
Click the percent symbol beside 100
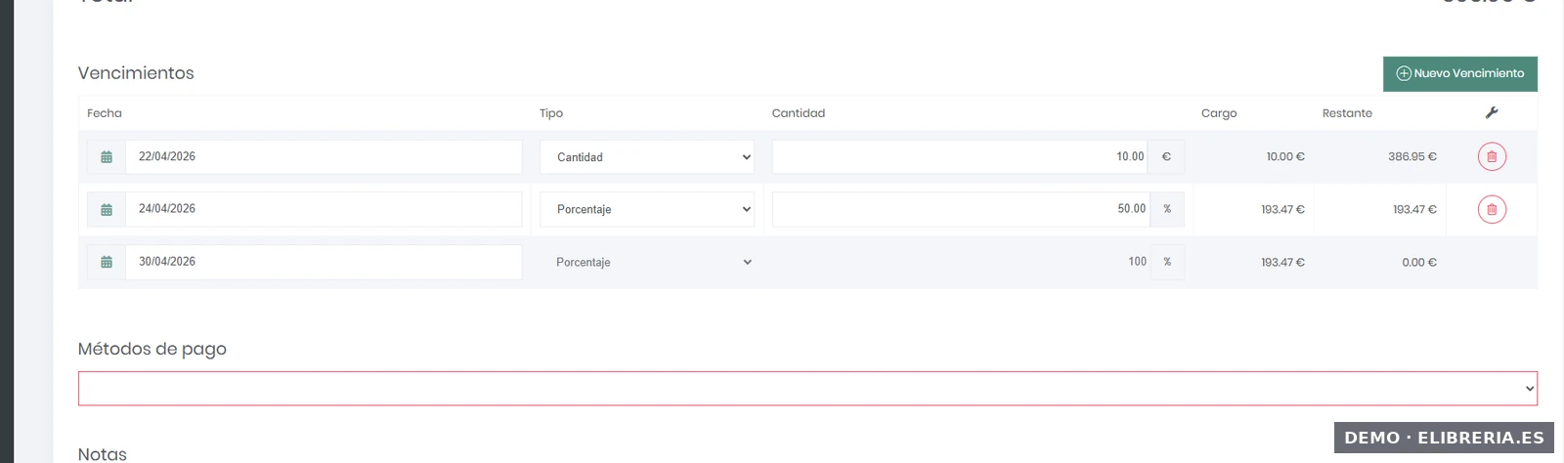coord(1167,262)
